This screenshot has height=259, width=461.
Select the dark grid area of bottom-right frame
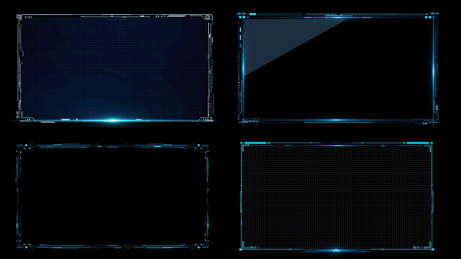click(336, 196)
